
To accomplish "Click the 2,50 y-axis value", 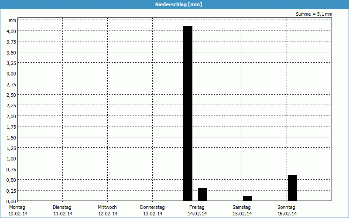I will tap(11, 95).
